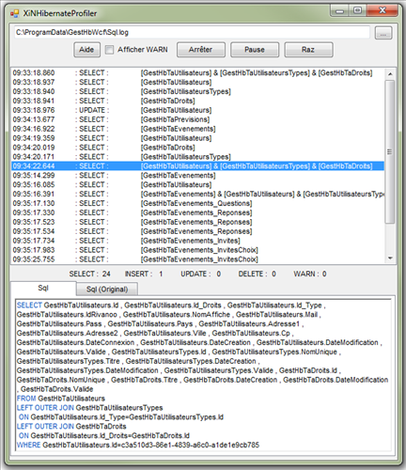Select the first log entry at 09:33:18.860

point(197,72)
